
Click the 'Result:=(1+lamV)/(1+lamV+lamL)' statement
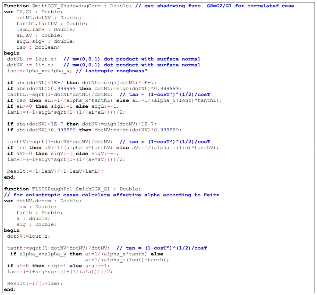[55, 171]
